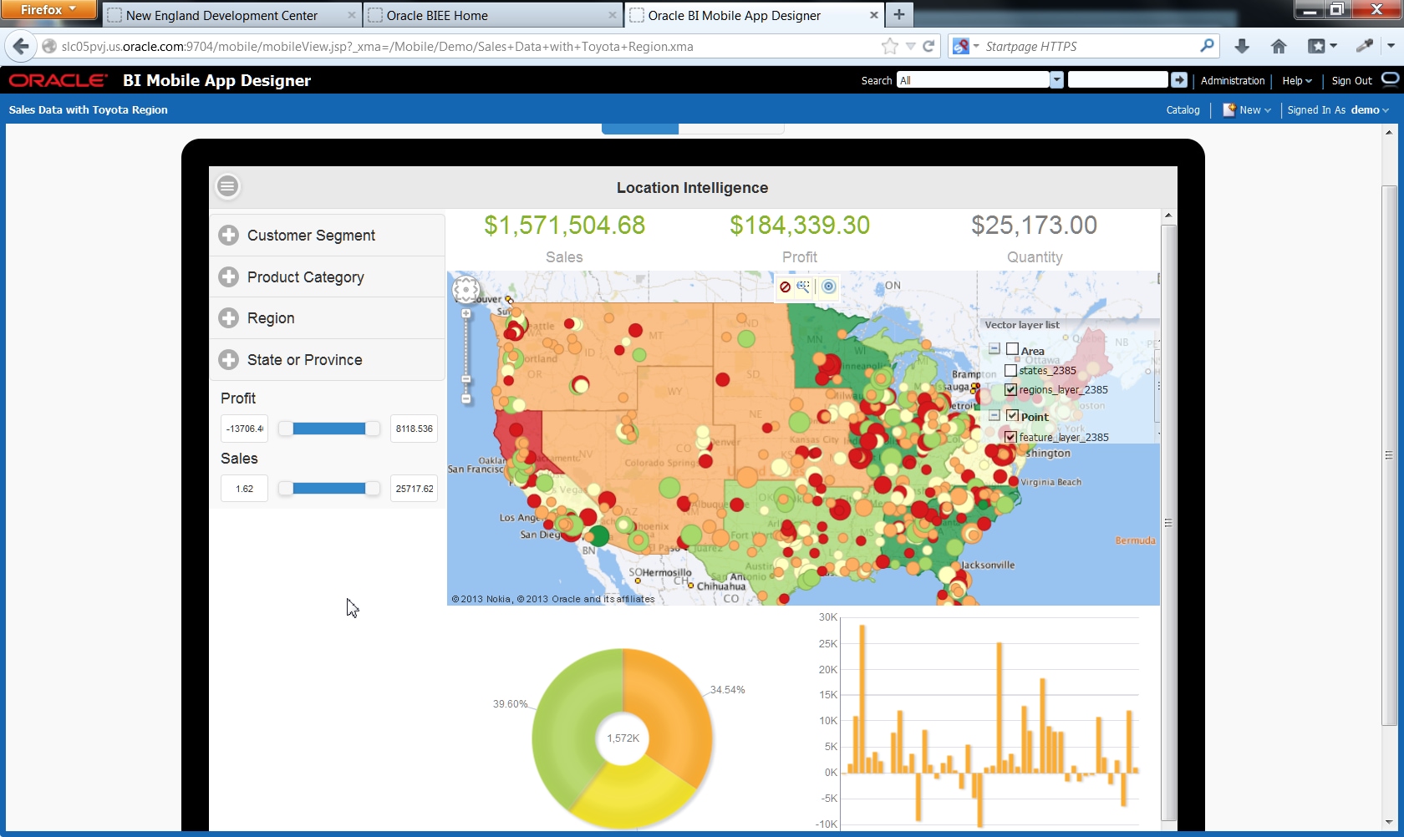Click the Sales minimum value field
The height and width of the screenshot is (837, 1404).
pyautogui.click(x=245, y=489)
